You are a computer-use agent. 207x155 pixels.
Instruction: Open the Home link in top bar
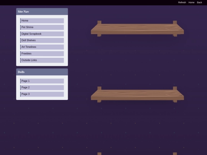pyautogui.click(x=191, y=3)
